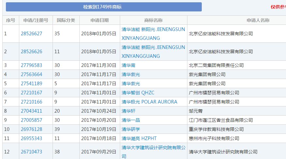Click date 2017年09月29日
Screen dimensions: 286x159
coord(99,151)
